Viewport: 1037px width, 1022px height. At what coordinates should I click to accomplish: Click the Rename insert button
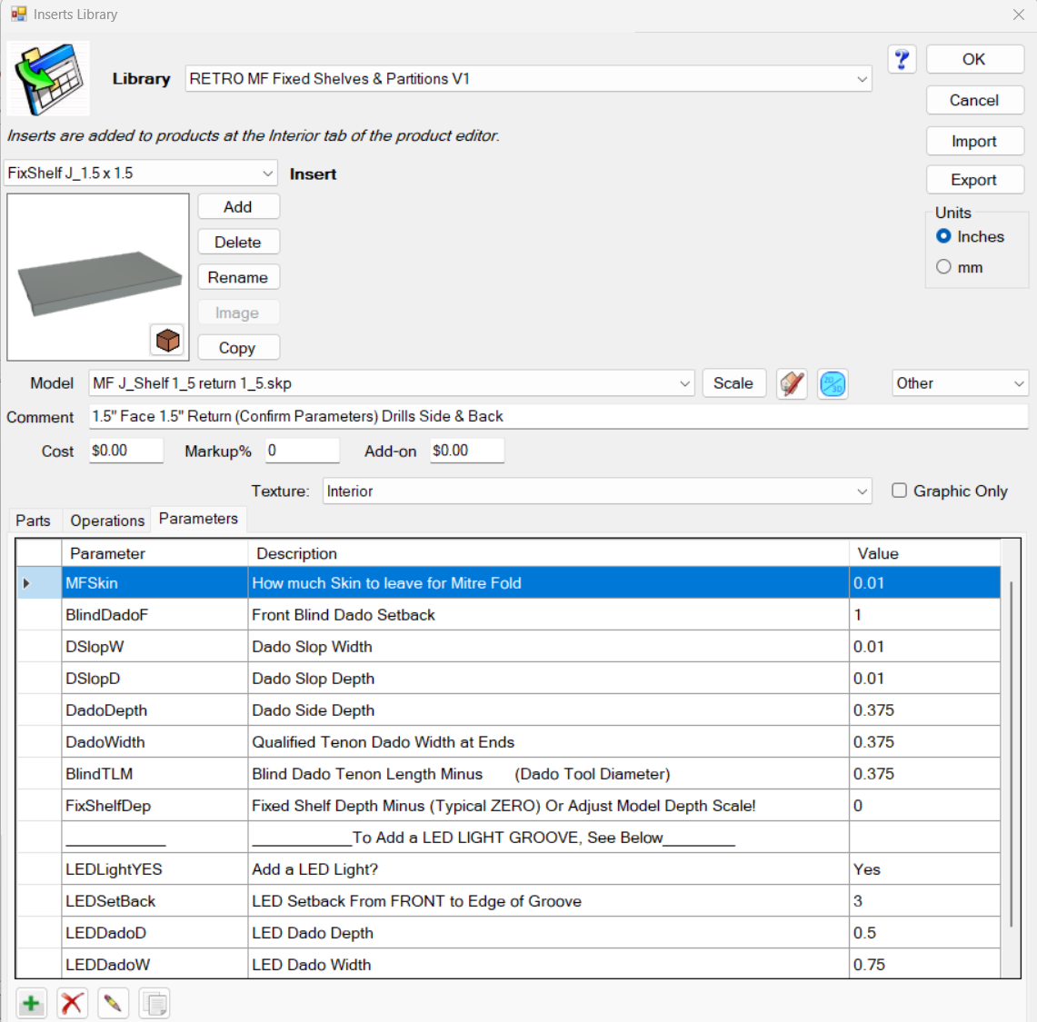238,277
